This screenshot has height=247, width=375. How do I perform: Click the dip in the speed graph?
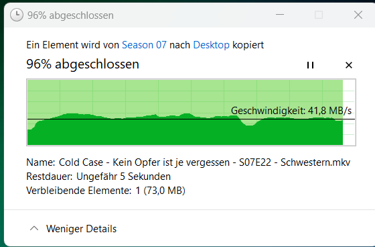(x=249, y=123)
